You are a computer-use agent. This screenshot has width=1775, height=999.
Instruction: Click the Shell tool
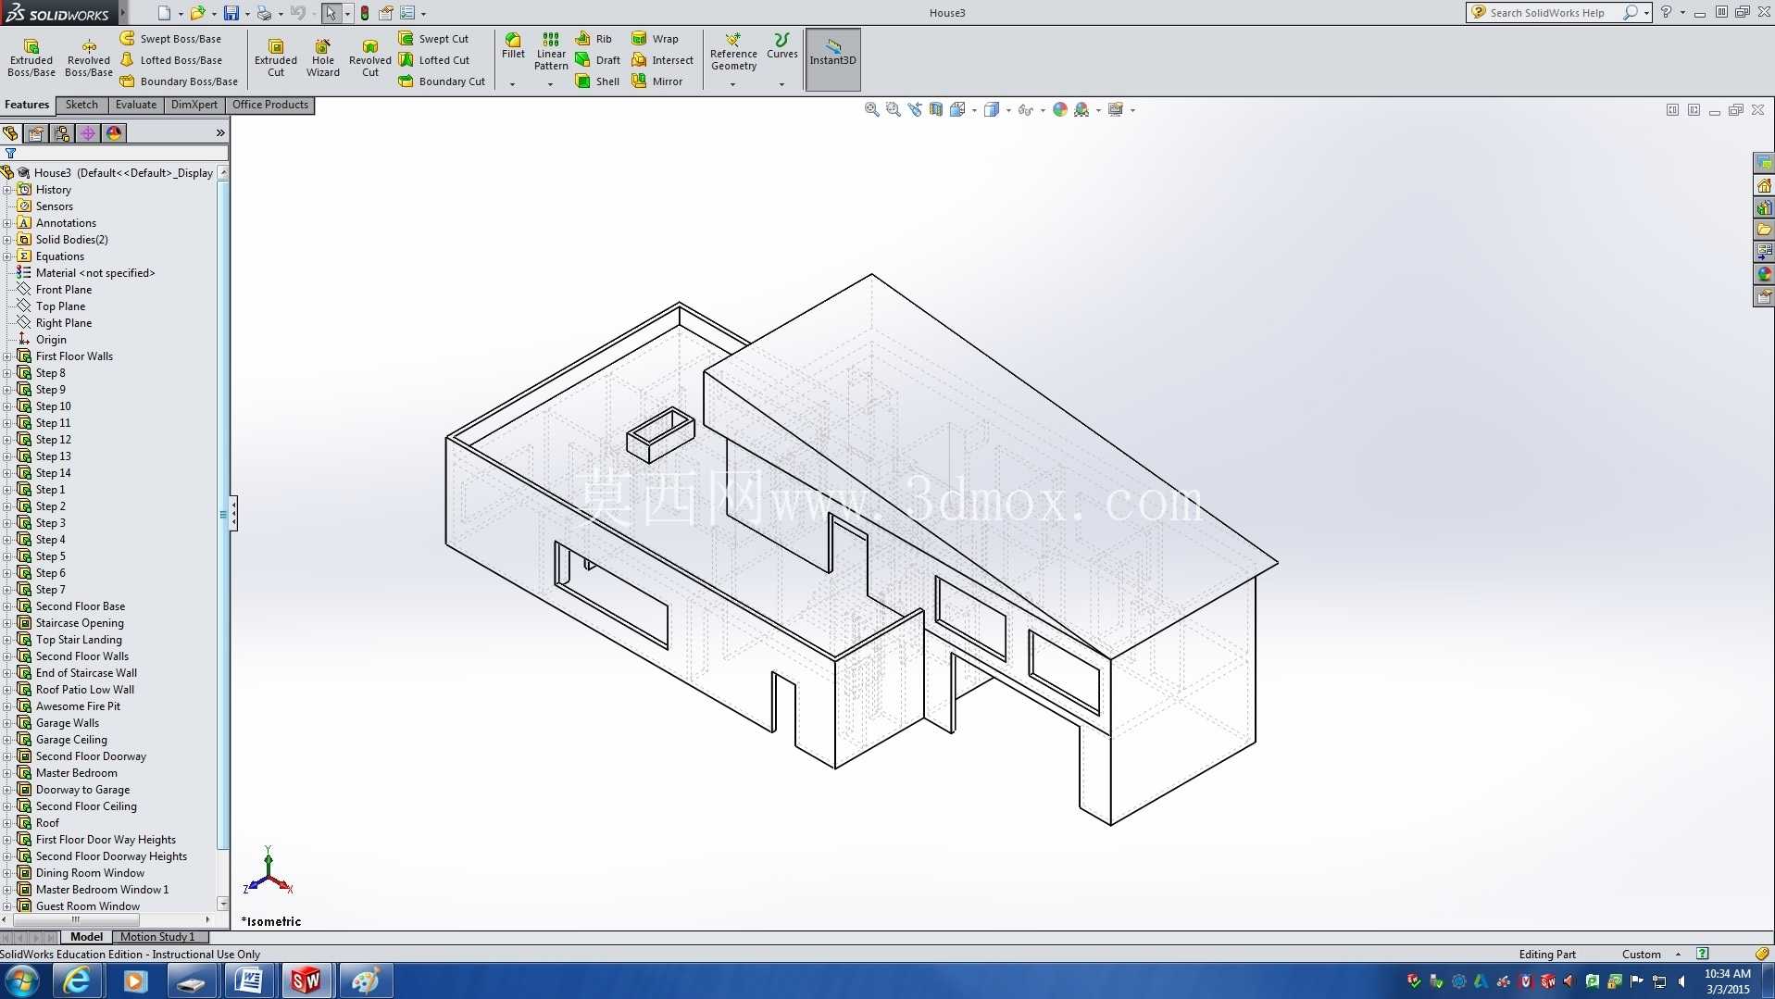tap(597, 81)
